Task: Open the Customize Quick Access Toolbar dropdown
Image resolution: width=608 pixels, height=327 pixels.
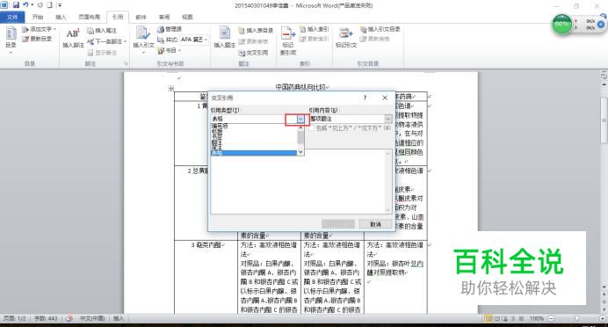Action: click(x=60, y=5)
